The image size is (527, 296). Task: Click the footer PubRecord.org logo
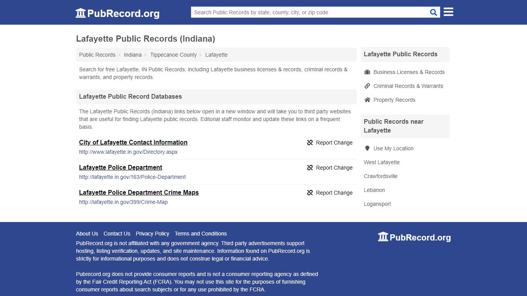pos(414,237)
